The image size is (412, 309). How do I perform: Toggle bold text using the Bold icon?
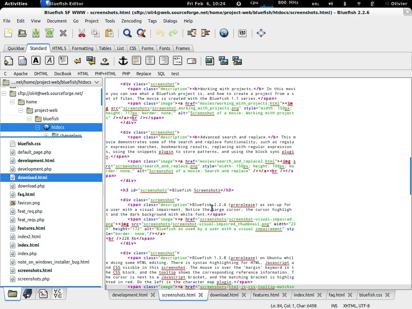point(35,60)
